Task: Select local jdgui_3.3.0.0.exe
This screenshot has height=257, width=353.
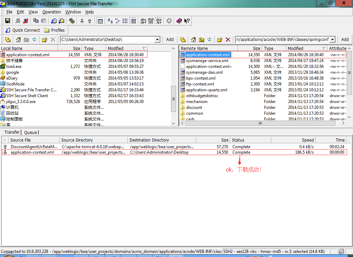Action: [21, 102]
